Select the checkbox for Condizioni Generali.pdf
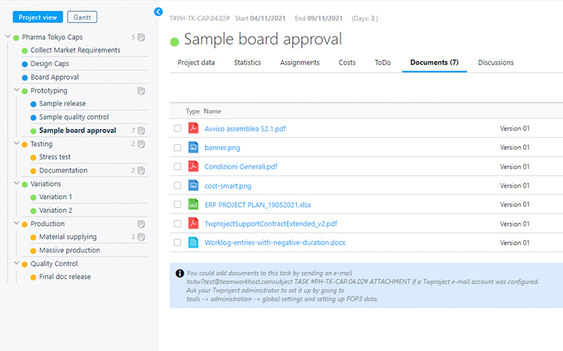 (177, 166)
